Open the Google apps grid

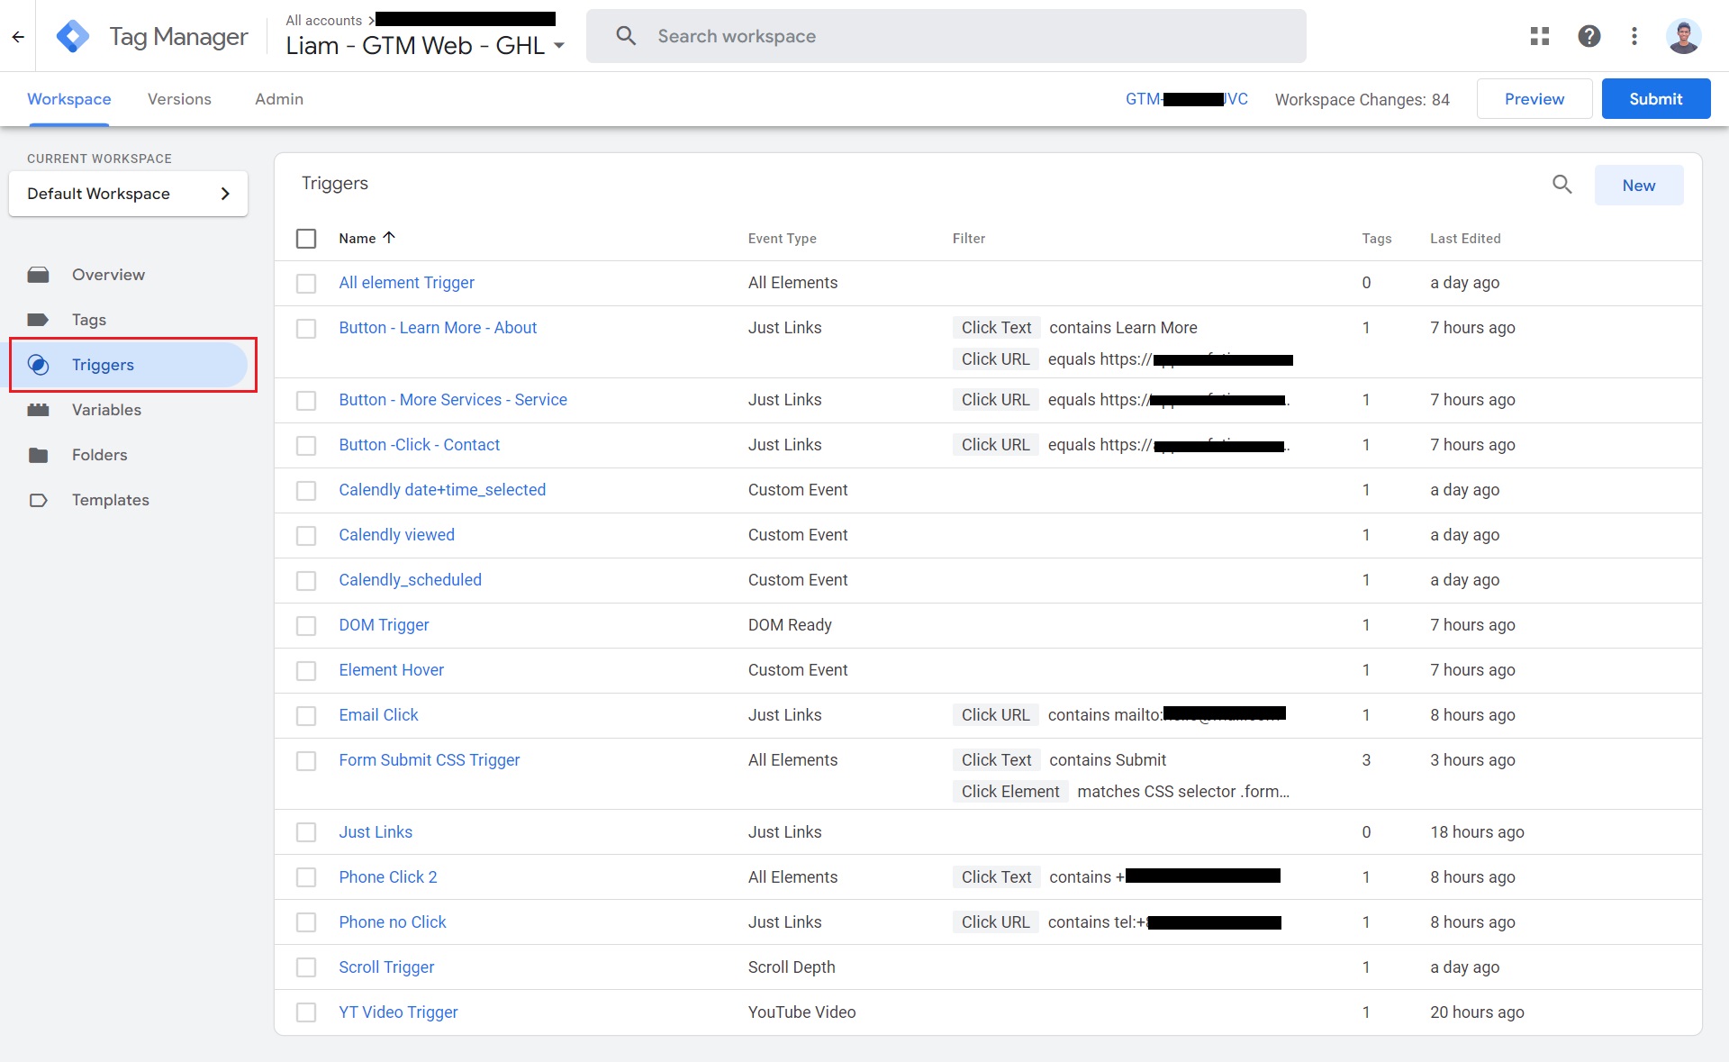click(x=1540, y=36)
